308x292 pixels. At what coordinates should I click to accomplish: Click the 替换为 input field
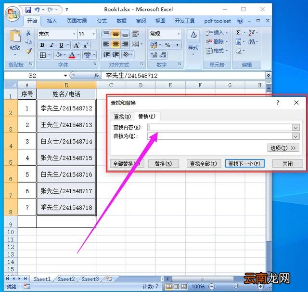[x=220, y=136]
